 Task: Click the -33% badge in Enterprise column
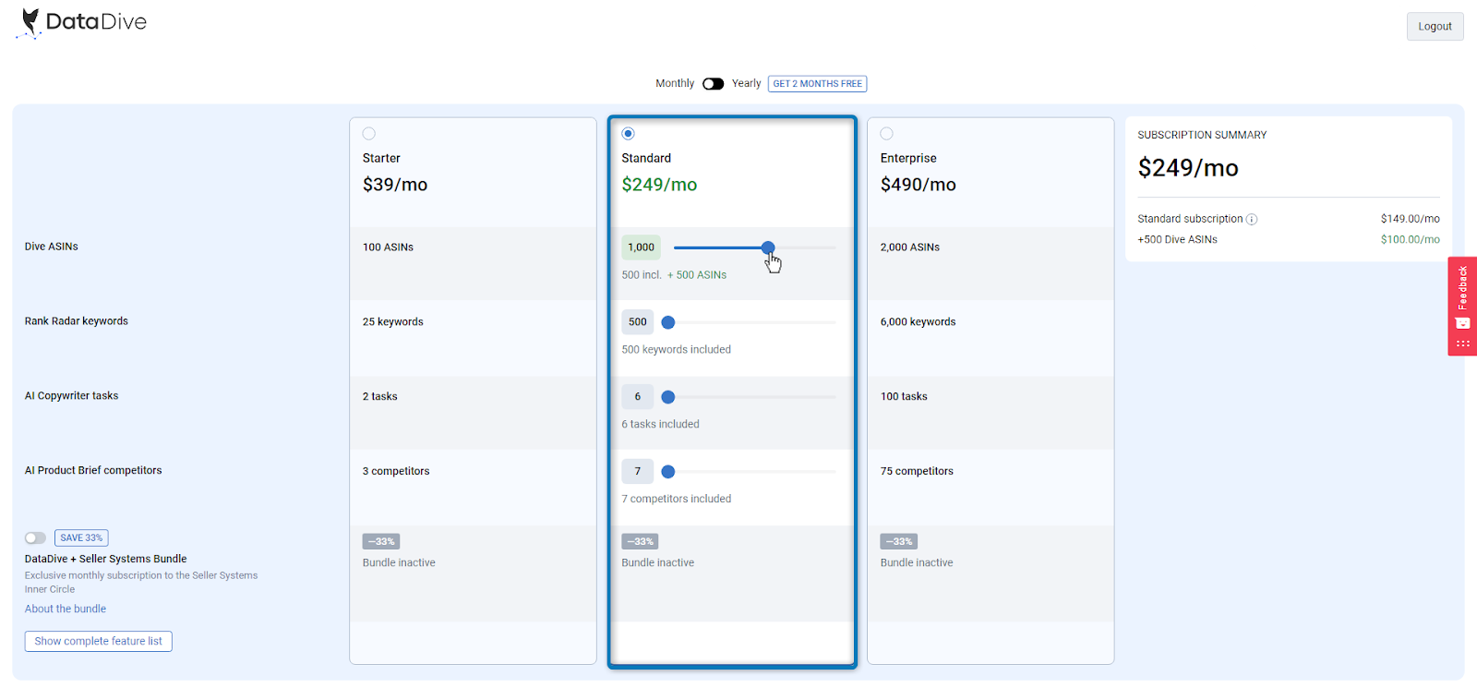899,542
